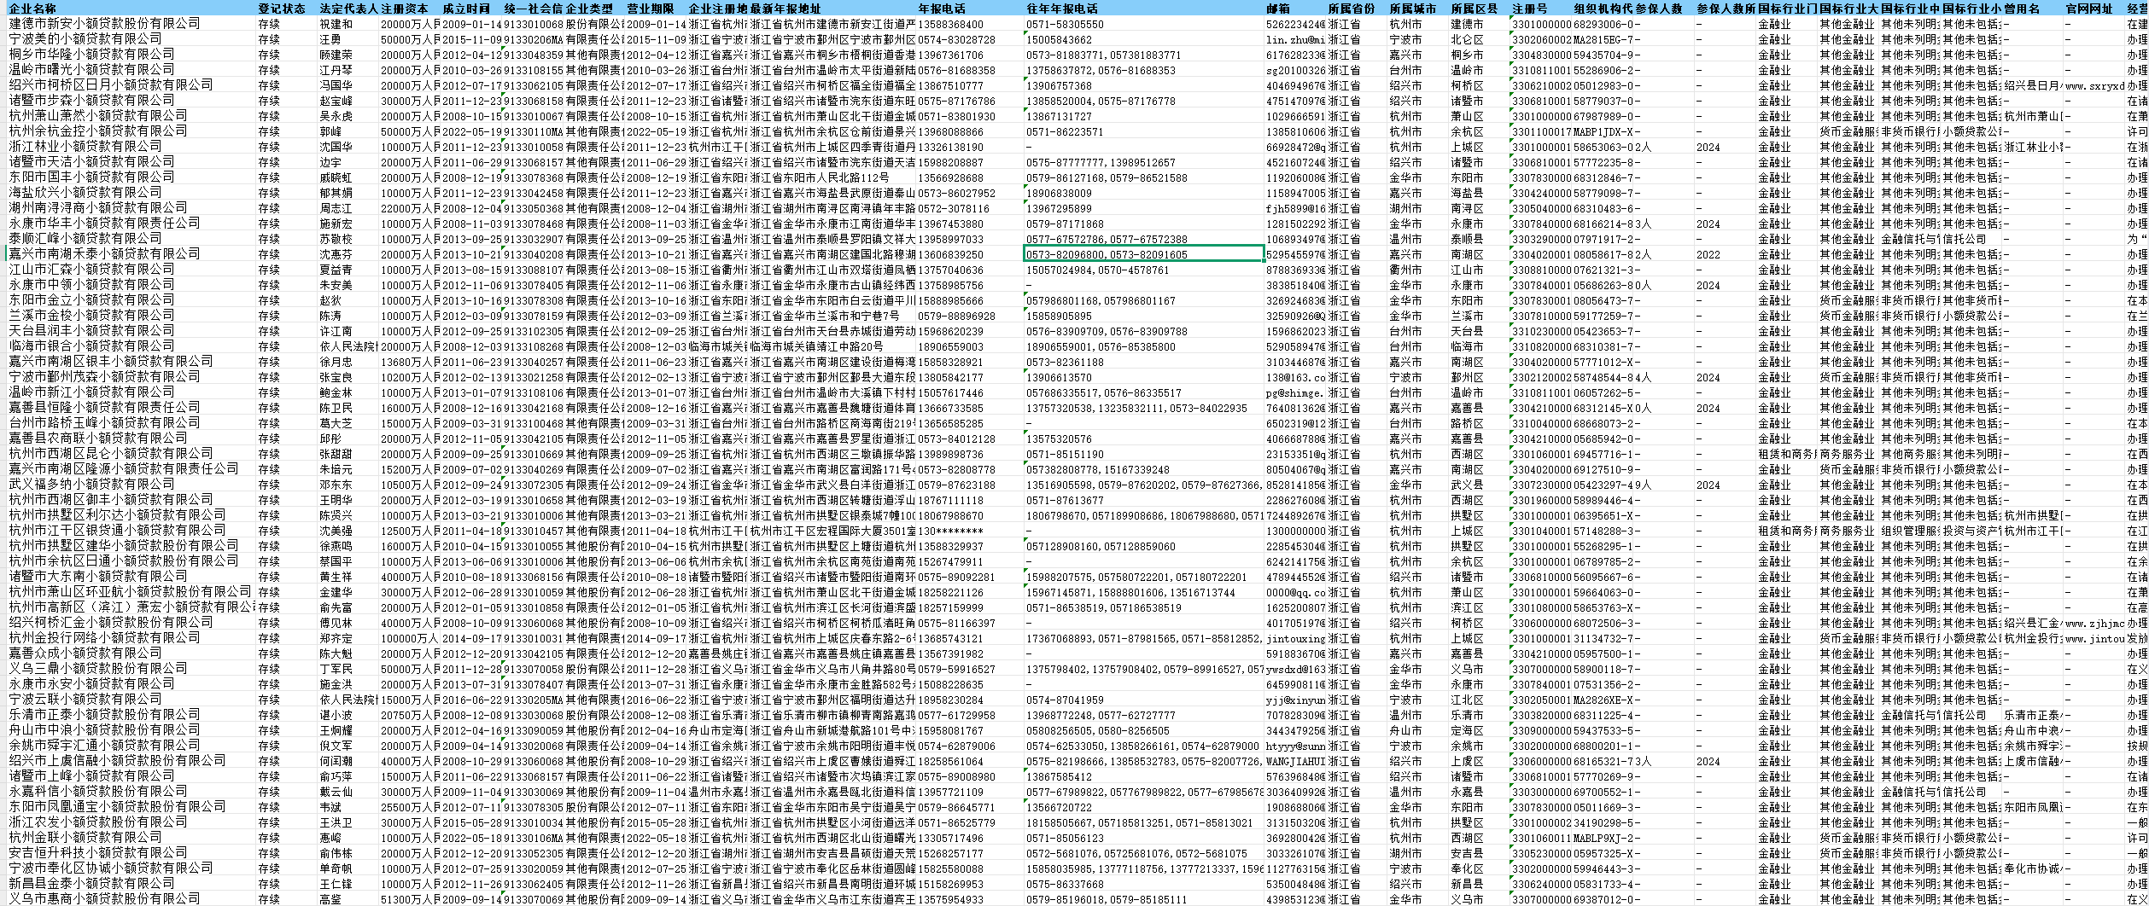
Task: Click the highlighted cell 0573-82096800, 0573-82091605
Action: click(1142, 254)
